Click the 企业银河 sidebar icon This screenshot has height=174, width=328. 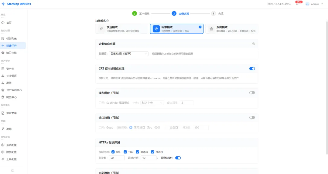click(3, 76)
